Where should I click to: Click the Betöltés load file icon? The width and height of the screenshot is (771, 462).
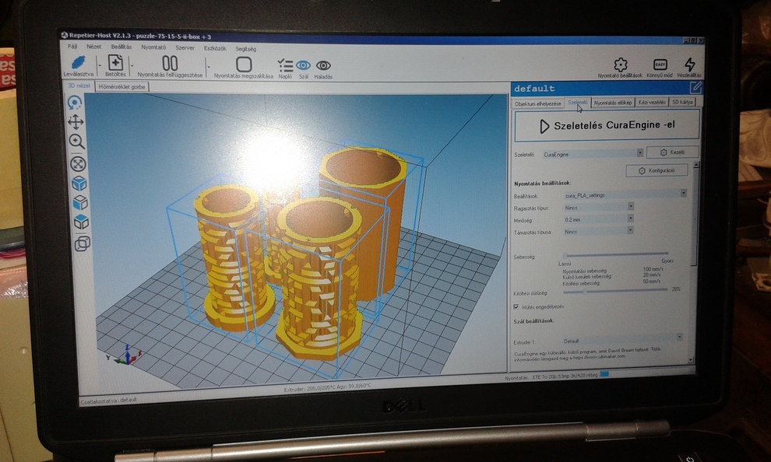pyautogui.click(x=115, y=64)
